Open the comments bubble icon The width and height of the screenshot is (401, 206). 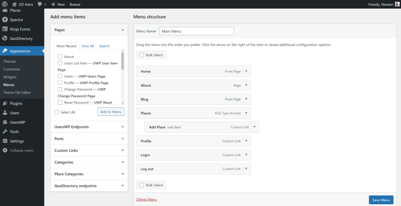pos(40,4)
